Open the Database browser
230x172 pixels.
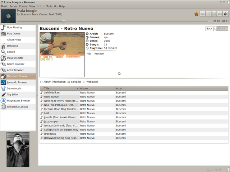(18, 46)
